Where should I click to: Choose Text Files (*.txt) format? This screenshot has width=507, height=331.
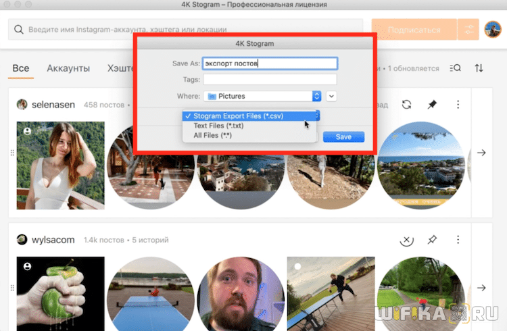coord(249,126)
